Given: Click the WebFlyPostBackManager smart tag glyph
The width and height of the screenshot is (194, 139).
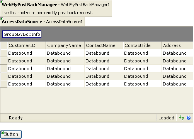Looking at the screenshot, I should [2, 2].
